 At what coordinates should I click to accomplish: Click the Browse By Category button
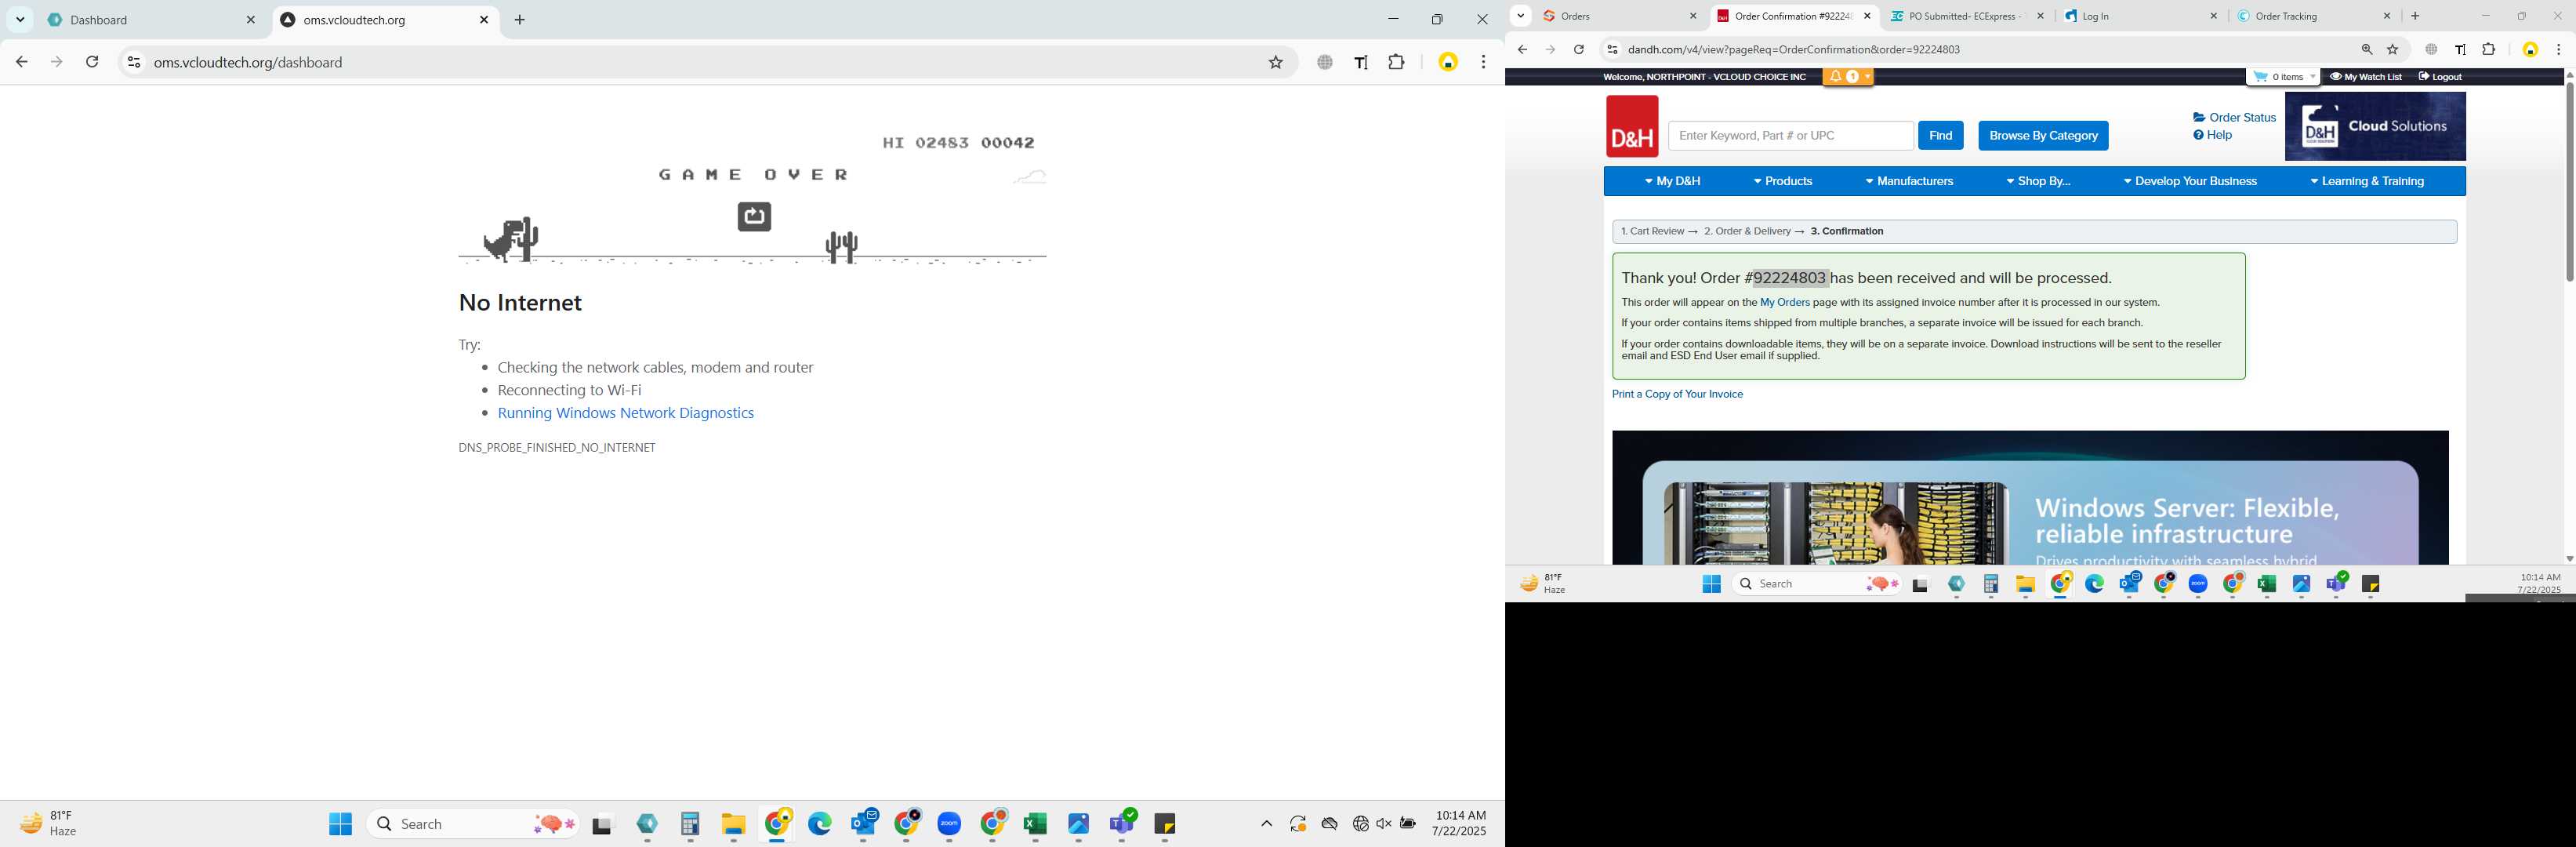[x=2043, y=135]
